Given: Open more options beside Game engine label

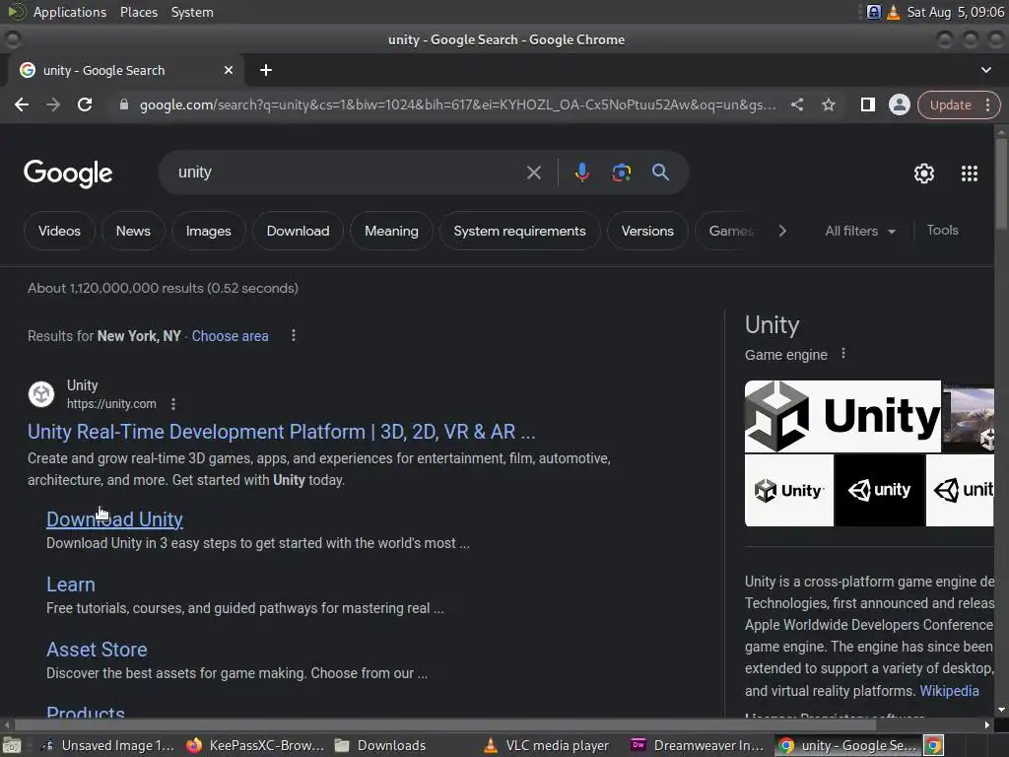Looking at the screenshot, I should [843, 354].
